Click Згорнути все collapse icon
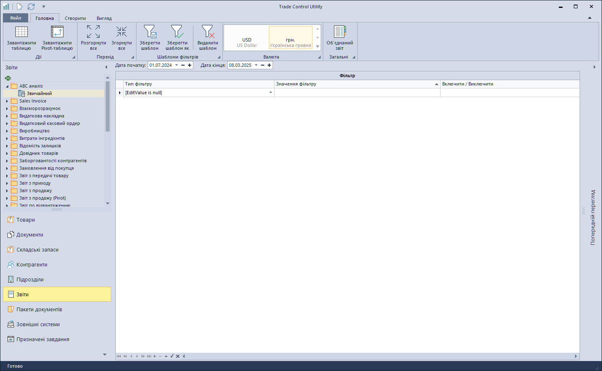The image size is (602, 371). coord(122,32)
